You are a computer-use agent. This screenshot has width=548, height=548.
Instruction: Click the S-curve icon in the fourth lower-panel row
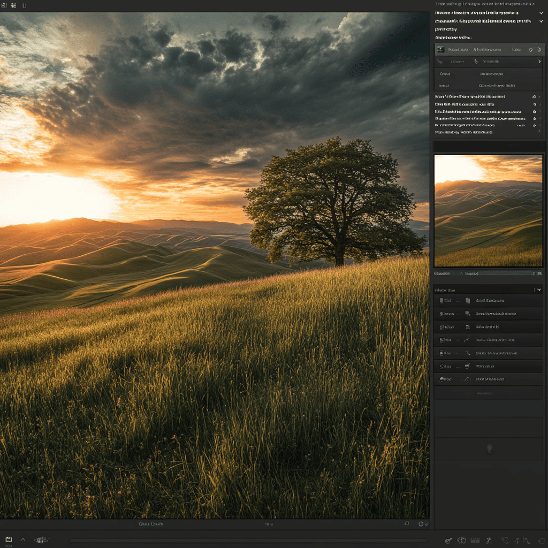point(467,340)
